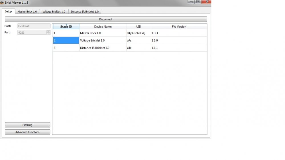
Task: Sort by the FW Version column header
Action: [x=179, y=27]
